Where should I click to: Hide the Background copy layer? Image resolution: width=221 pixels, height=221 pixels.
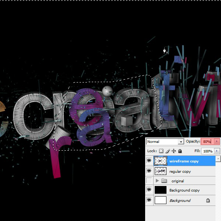[149, 190]
